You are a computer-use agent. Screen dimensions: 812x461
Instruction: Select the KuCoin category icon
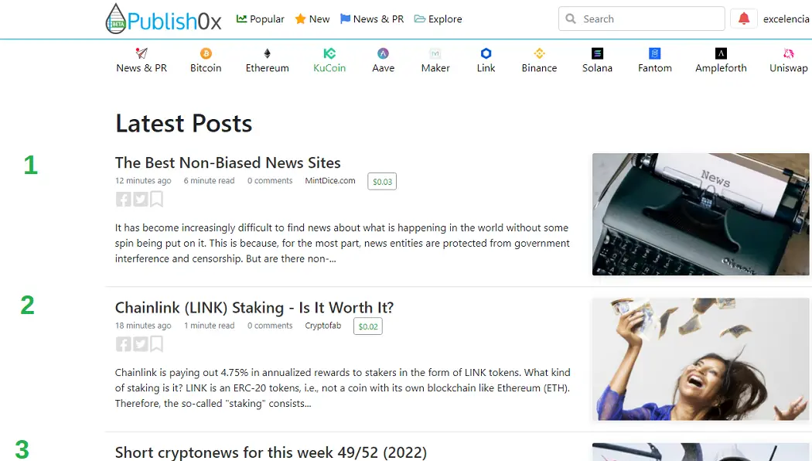(x=329, y=53)
